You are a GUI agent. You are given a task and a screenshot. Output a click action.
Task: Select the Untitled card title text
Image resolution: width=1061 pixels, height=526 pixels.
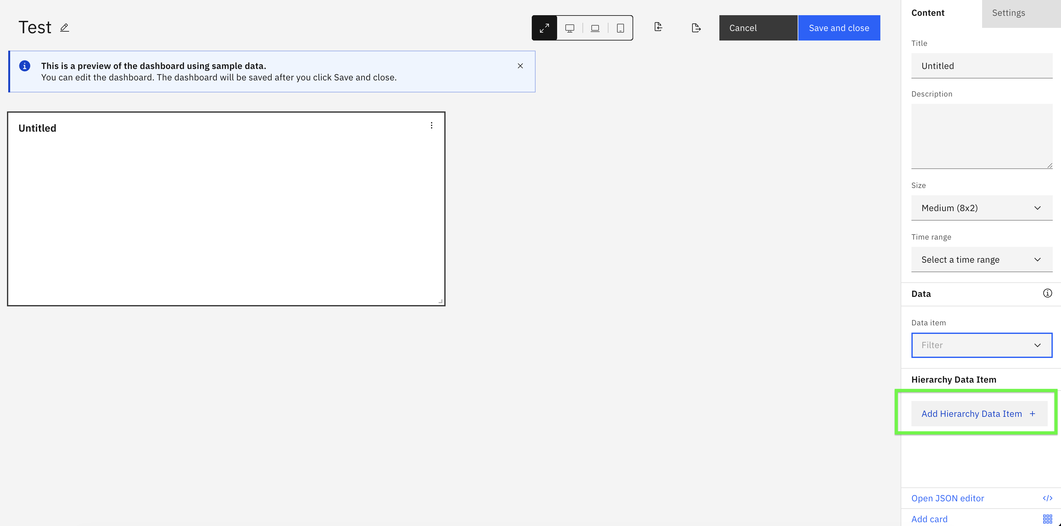click(37, 128)
